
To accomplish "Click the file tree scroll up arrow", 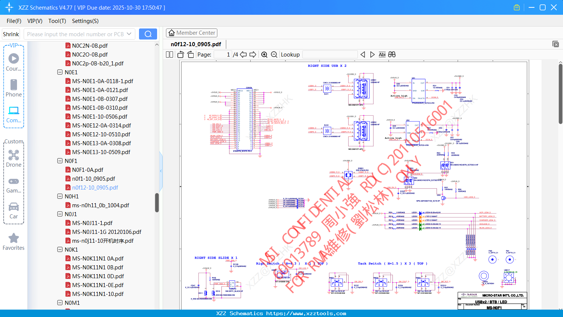I will click(157, 45).
